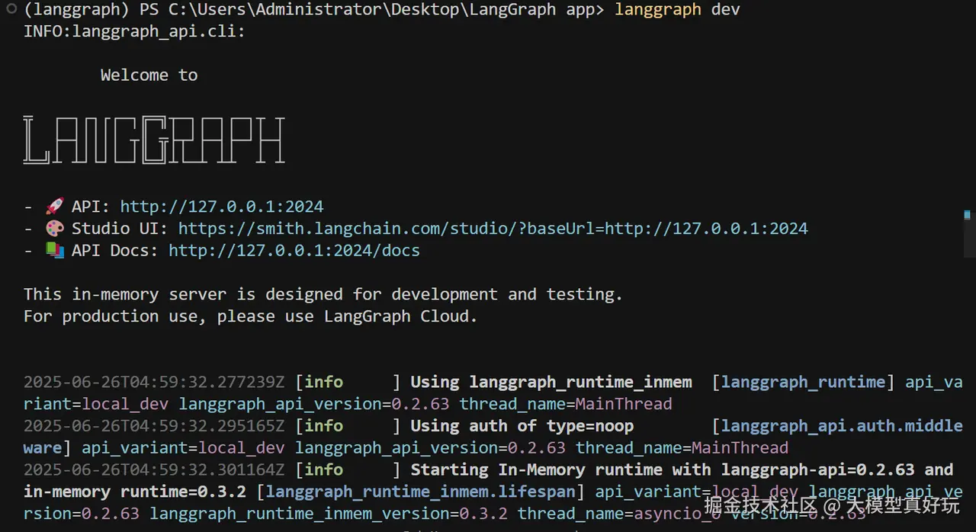Click 'Using langgraph_runtime_inmem' message
Screen dimensions: 976x532
pos(551,382)
